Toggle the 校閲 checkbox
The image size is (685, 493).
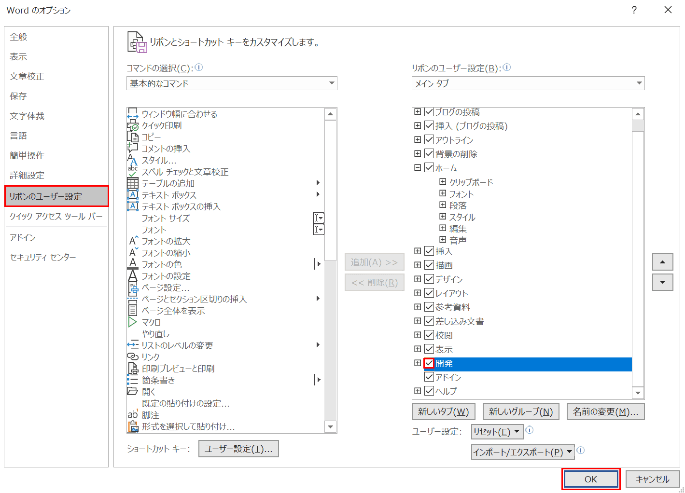pyautogui.click(x=429, y=335)
